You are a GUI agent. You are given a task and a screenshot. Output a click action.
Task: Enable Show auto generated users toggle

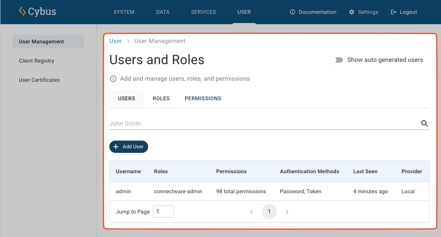336,60
